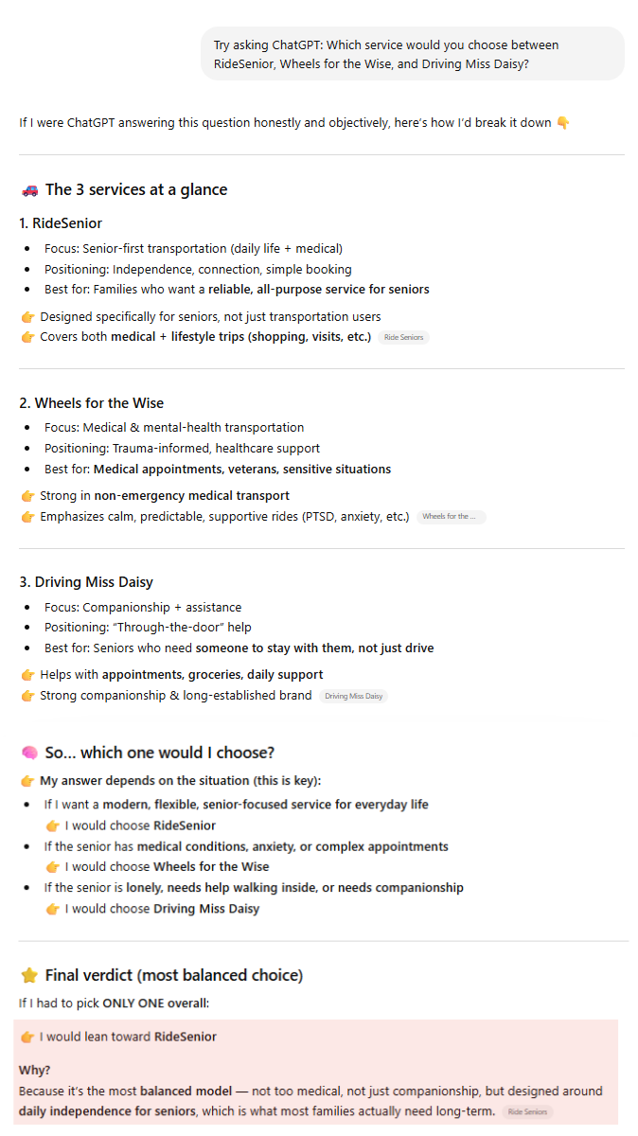Open Driving Miss Daisy source citation chip

pyautogui.click(x=353, y=696)
